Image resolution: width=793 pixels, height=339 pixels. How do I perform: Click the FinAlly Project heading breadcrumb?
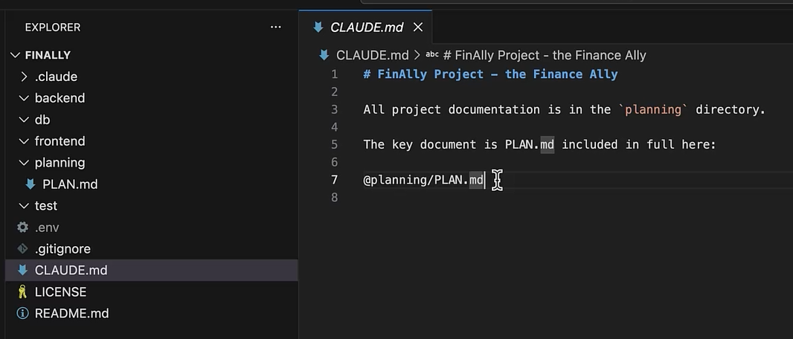[x=545, y=55]
